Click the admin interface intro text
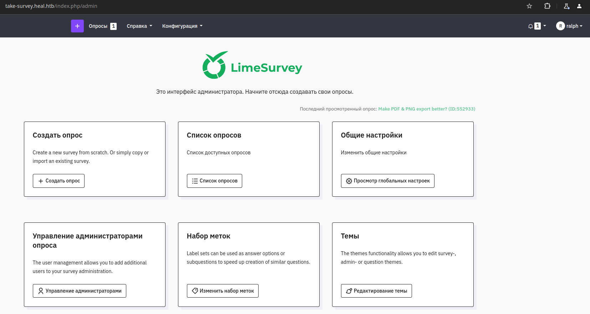This screenshot has height=314, width=590. click(255, 92)
